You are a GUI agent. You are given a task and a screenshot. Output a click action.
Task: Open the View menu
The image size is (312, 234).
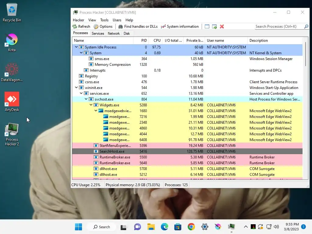92,20
